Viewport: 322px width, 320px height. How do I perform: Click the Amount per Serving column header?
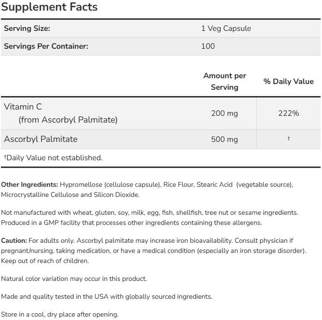[225, 82]
